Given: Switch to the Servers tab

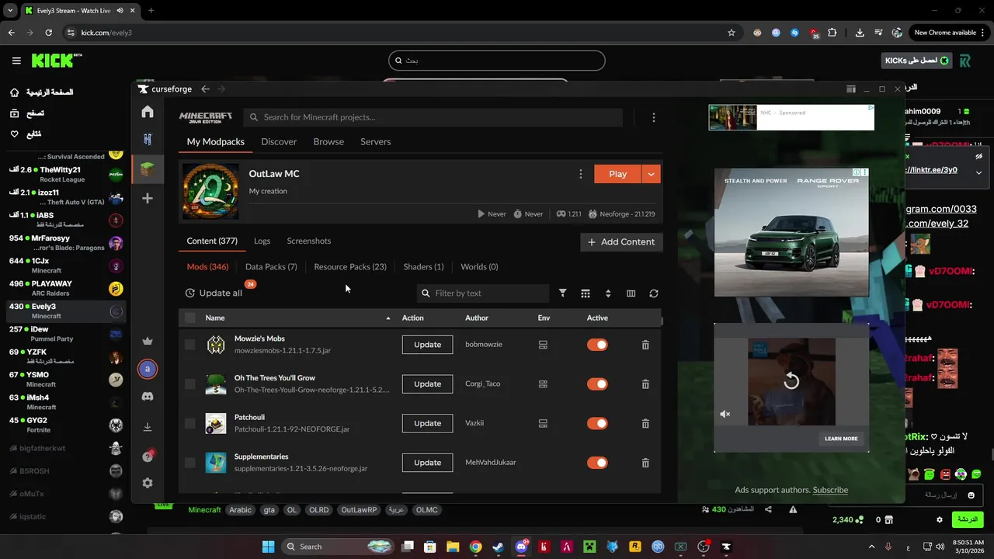Looking at the screenshot, I should 375,142.
